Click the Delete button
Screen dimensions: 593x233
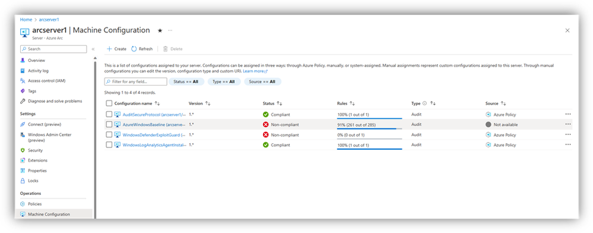[173, 49]
